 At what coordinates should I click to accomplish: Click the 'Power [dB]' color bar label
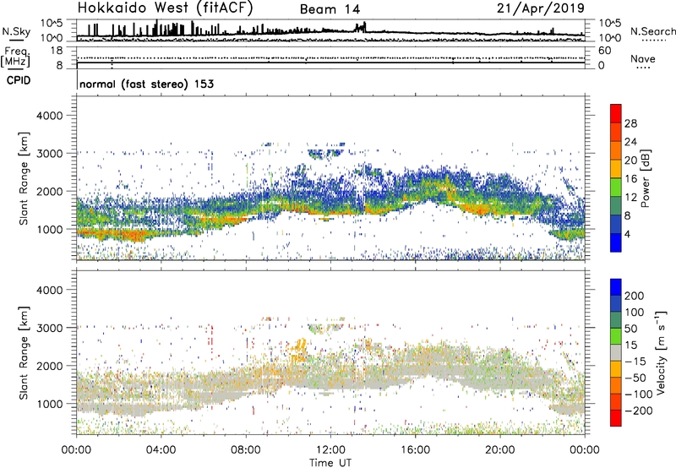645,178
